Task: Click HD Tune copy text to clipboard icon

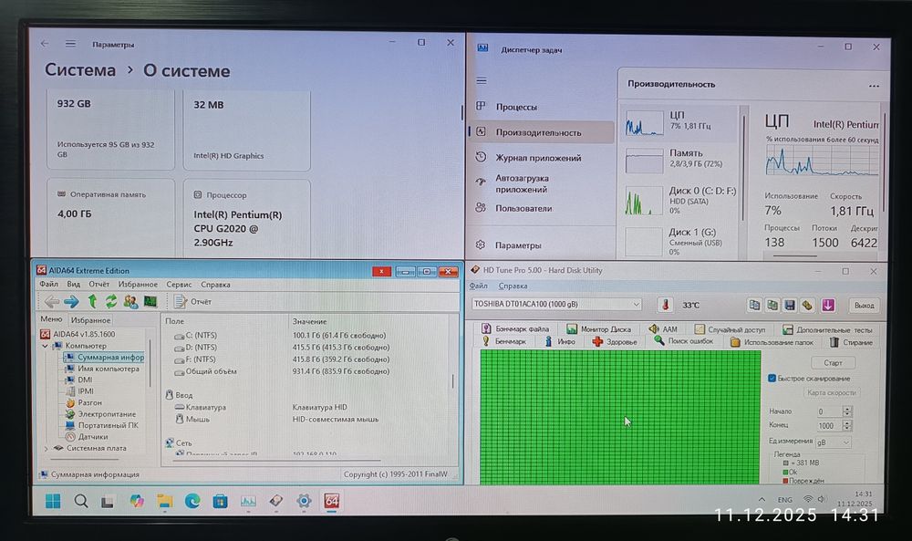Action: click(x=754, y=305)
